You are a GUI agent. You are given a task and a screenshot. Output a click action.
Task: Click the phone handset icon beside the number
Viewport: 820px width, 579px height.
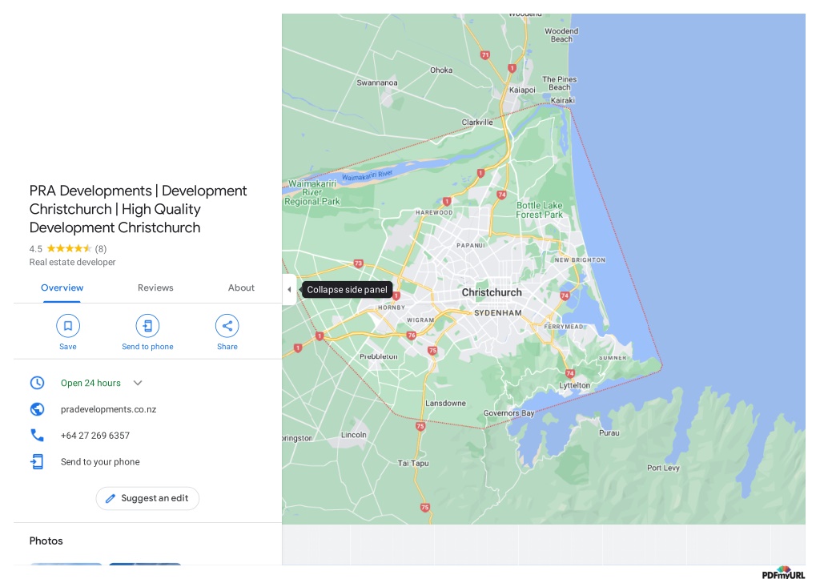(37, 435)
